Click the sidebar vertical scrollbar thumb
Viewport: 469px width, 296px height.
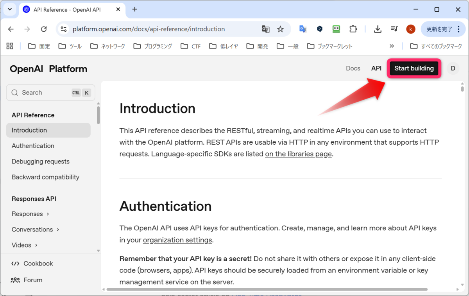coord(98,115)
